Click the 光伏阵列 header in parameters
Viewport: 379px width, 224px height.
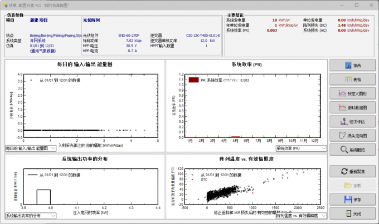pos(91,19)
